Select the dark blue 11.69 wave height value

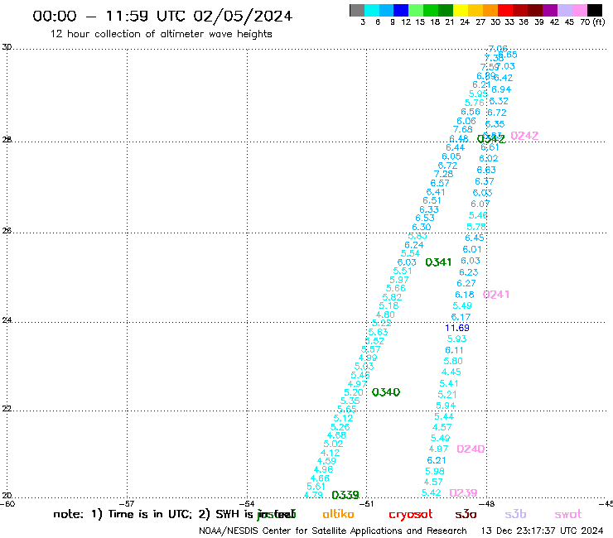[457, 328]
